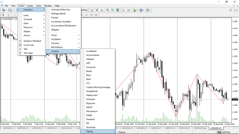Click the Zoom Out magnifier icon
The height and width of the screenshot is (134, 239).
pos(113,10)
